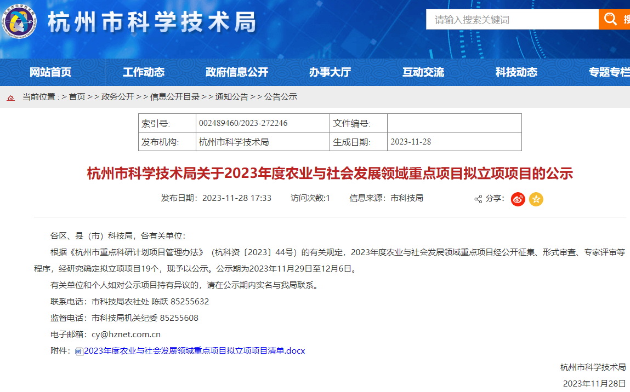
Task: Go to 工作动态 in the navigation bar
Action: click(x=144, y=72)
